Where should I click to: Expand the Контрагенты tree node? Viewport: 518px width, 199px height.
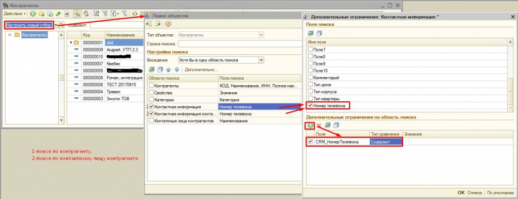[x=10, y=35]
